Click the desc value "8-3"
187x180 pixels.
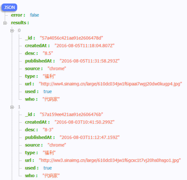pos(48,130)
